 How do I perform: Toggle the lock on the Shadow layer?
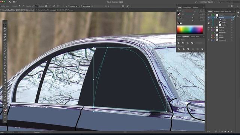[x=211, y=37]
